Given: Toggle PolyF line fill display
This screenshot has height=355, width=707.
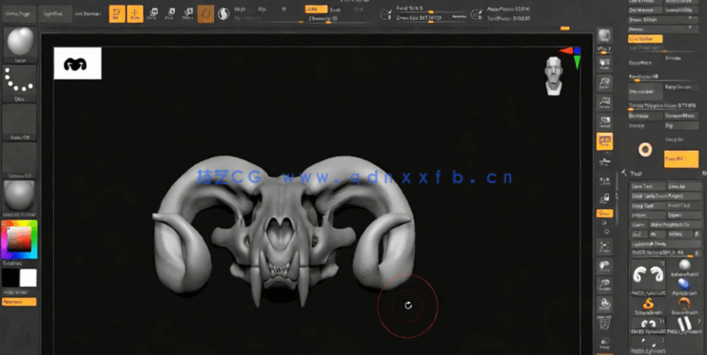Looking at the screenshot, I should (x=604, y=323).
